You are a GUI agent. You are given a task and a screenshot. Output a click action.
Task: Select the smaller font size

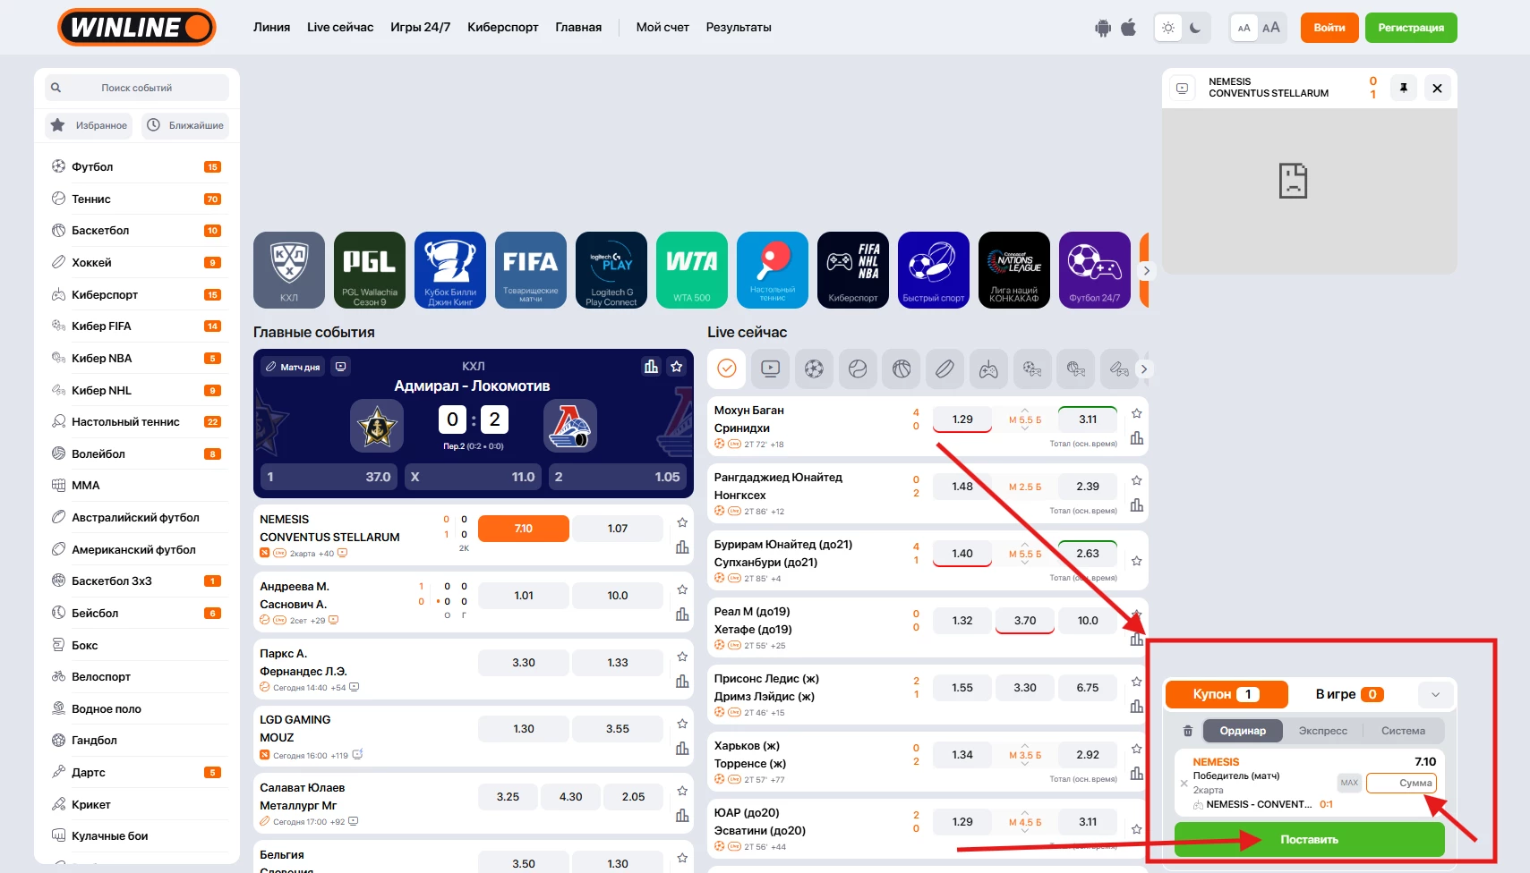(1244, 28)
